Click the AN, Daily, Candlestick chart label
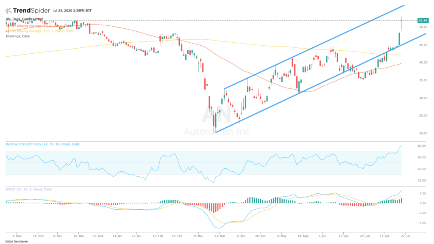This screenshot has width=434, height=244. pyautogui.click(x=24, y=19)
